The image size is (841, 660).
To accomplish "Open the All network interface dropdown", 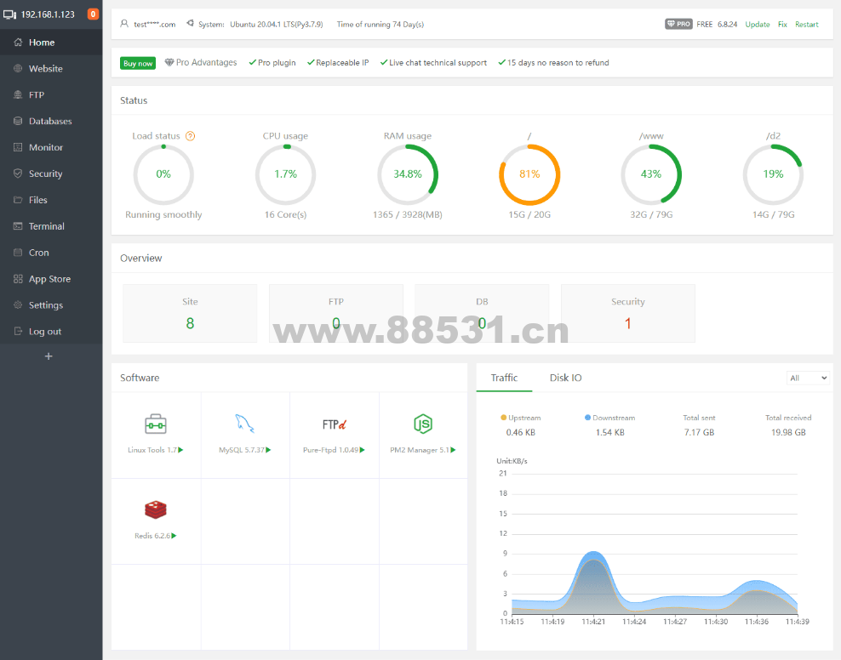I will [x=807, y=378].
